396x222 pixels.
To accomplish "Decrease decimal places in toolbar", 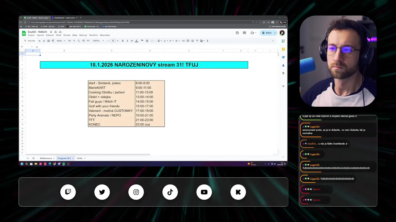I will [x=79, y=41].
